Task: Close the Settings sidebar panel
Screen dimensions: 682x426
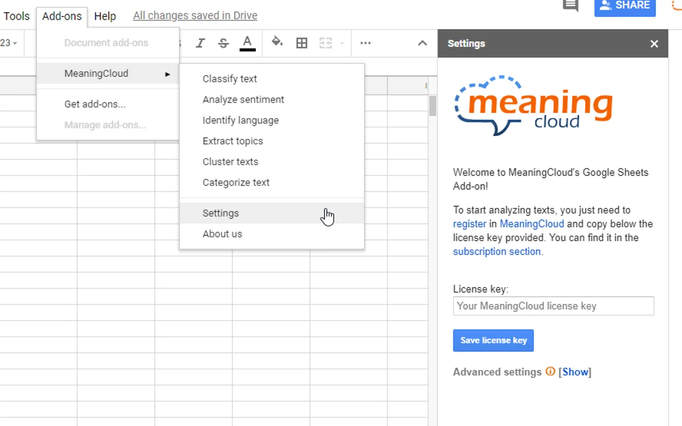Action: coord(654,44)
